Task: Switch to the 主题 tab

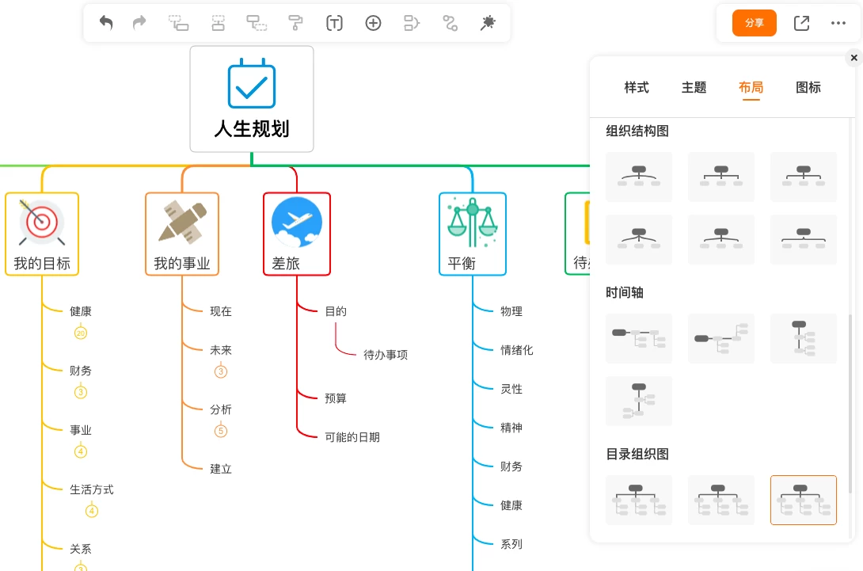Action: coord(694,87)
